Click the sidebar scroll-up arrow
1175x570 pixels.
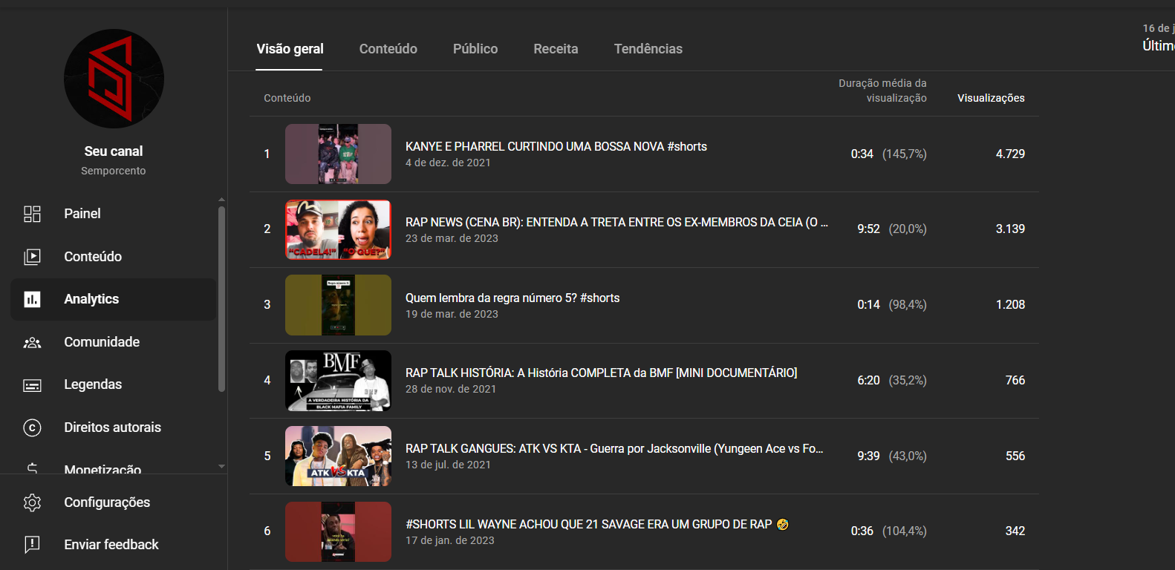click(x=221, y=200)
